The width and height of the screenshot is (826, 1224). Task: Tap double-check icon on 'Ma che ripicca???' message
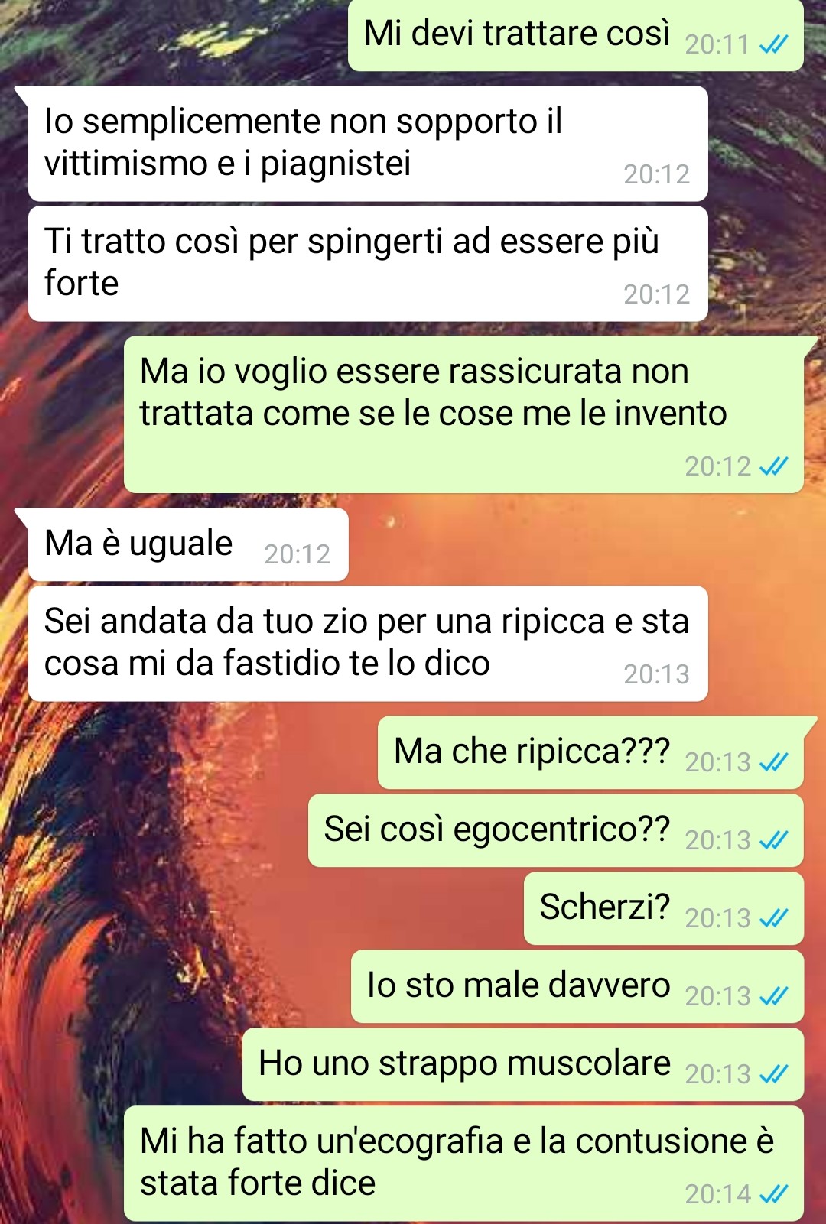point(773,762)
